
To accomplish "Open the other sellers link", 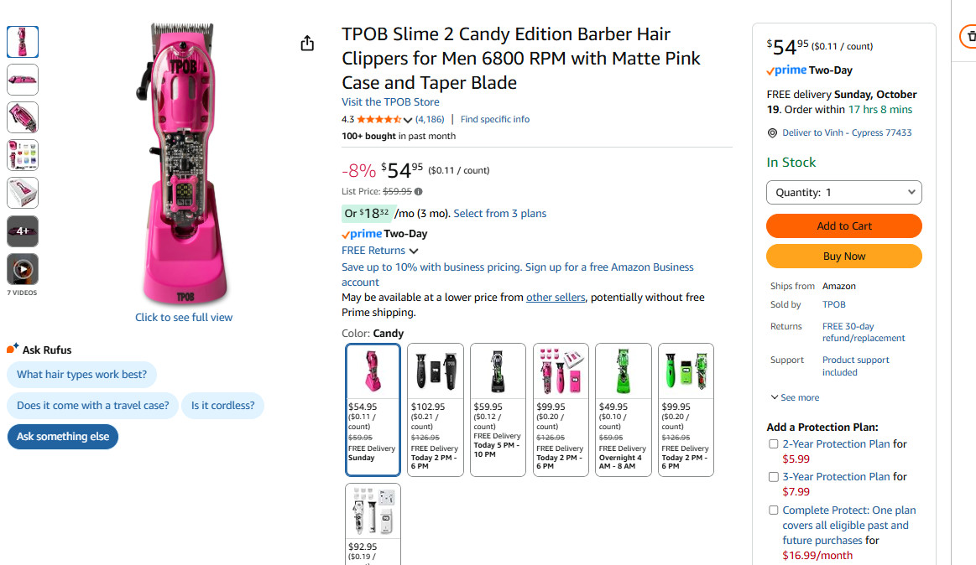I will (x=556, y=298).
